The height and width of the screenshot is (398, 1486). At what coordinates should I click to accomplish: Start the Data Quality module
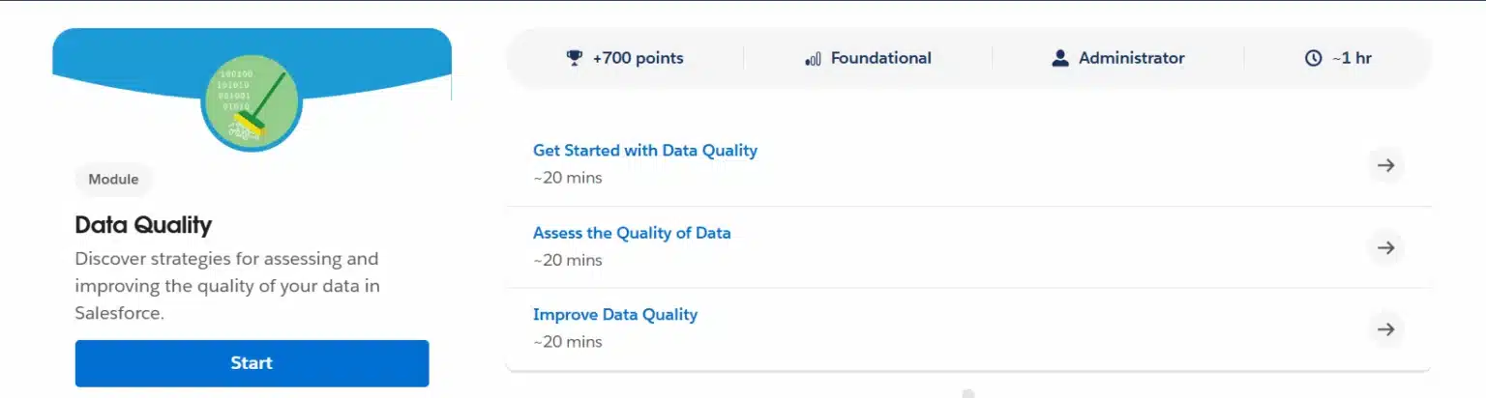(x=252, y=363)
